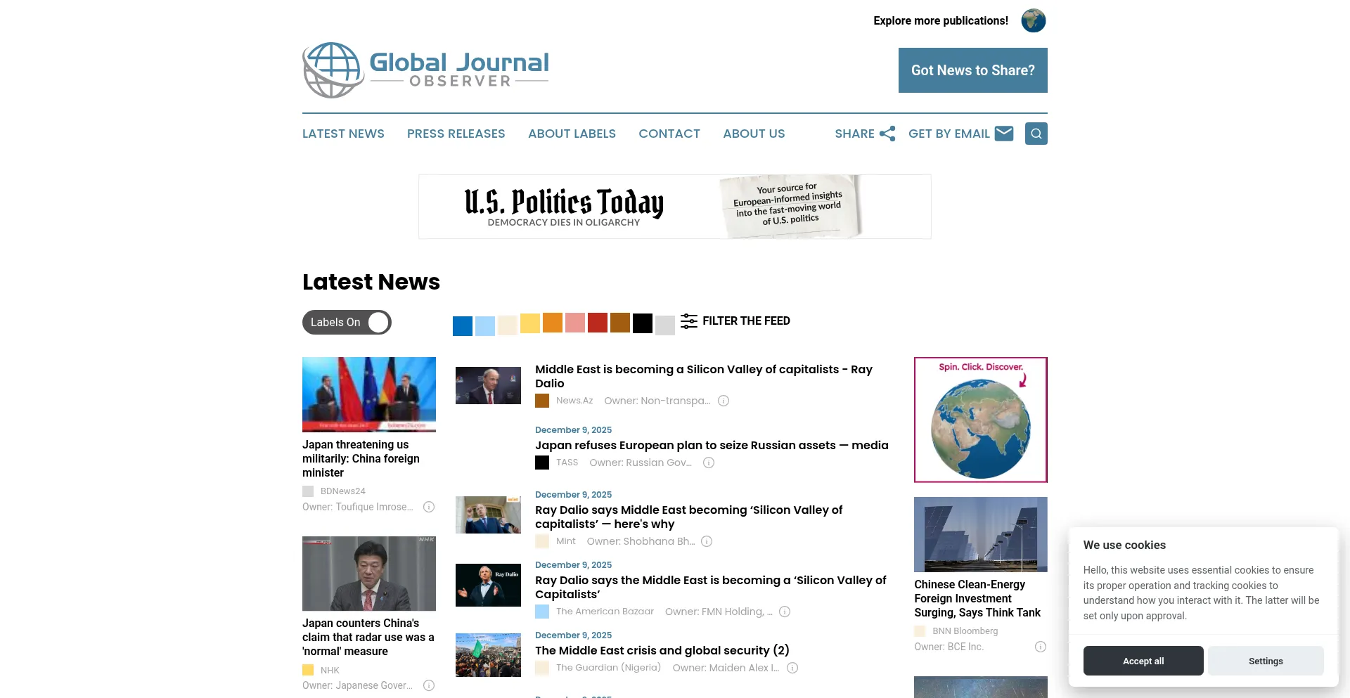The height and width of the screenshot is (698, 1350).
Task: Open headline Middle East is becoming a Silicon Valley
Action: (704, 376)
